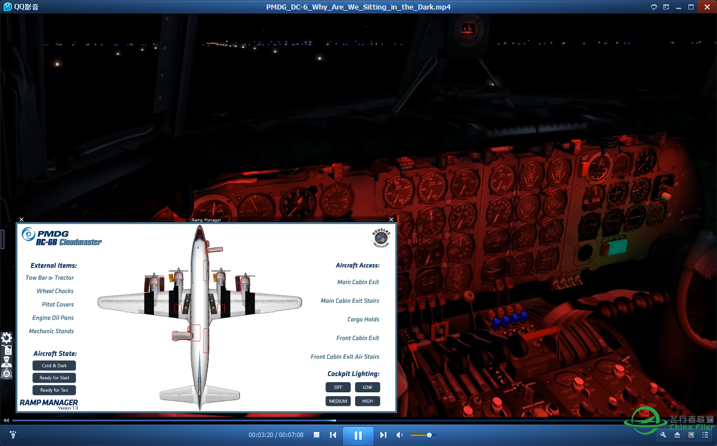Viewport: 717px width, 446px height.
Task: Click the Aircraft State heading
Action: [55, 354]
